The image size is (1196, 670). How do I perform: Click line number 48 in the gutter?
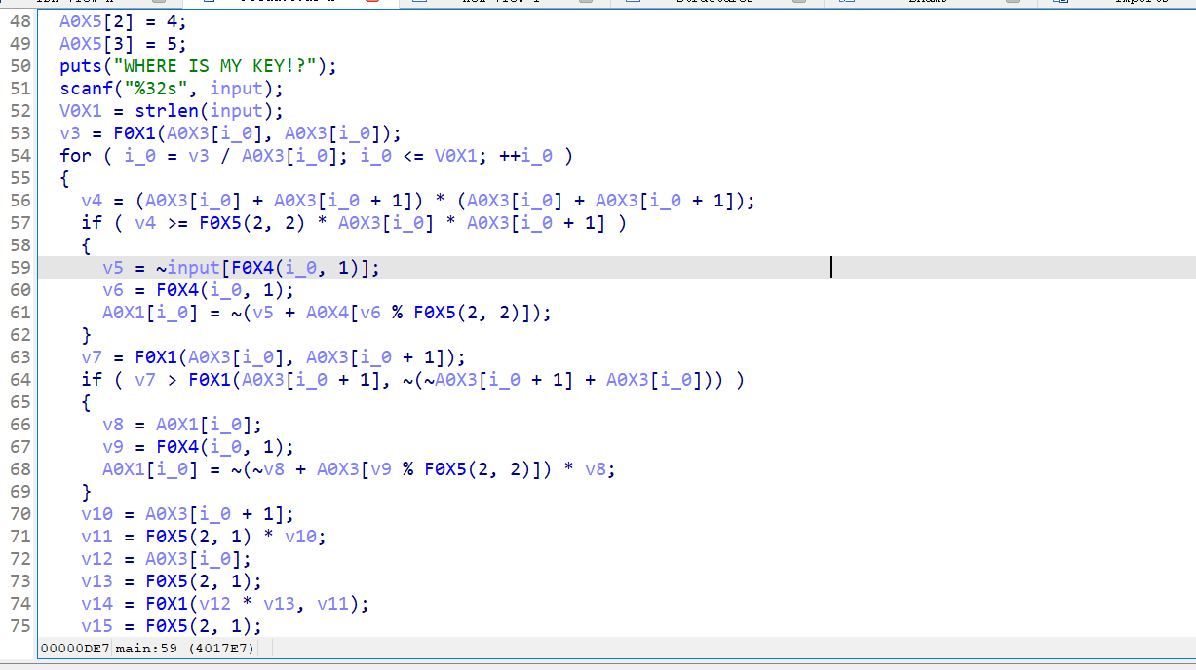pyautogui.click(x=20, y=20)
